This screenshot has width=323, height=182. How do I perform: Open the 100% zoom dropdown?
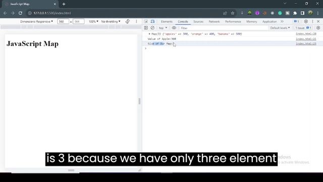(93, 21)
